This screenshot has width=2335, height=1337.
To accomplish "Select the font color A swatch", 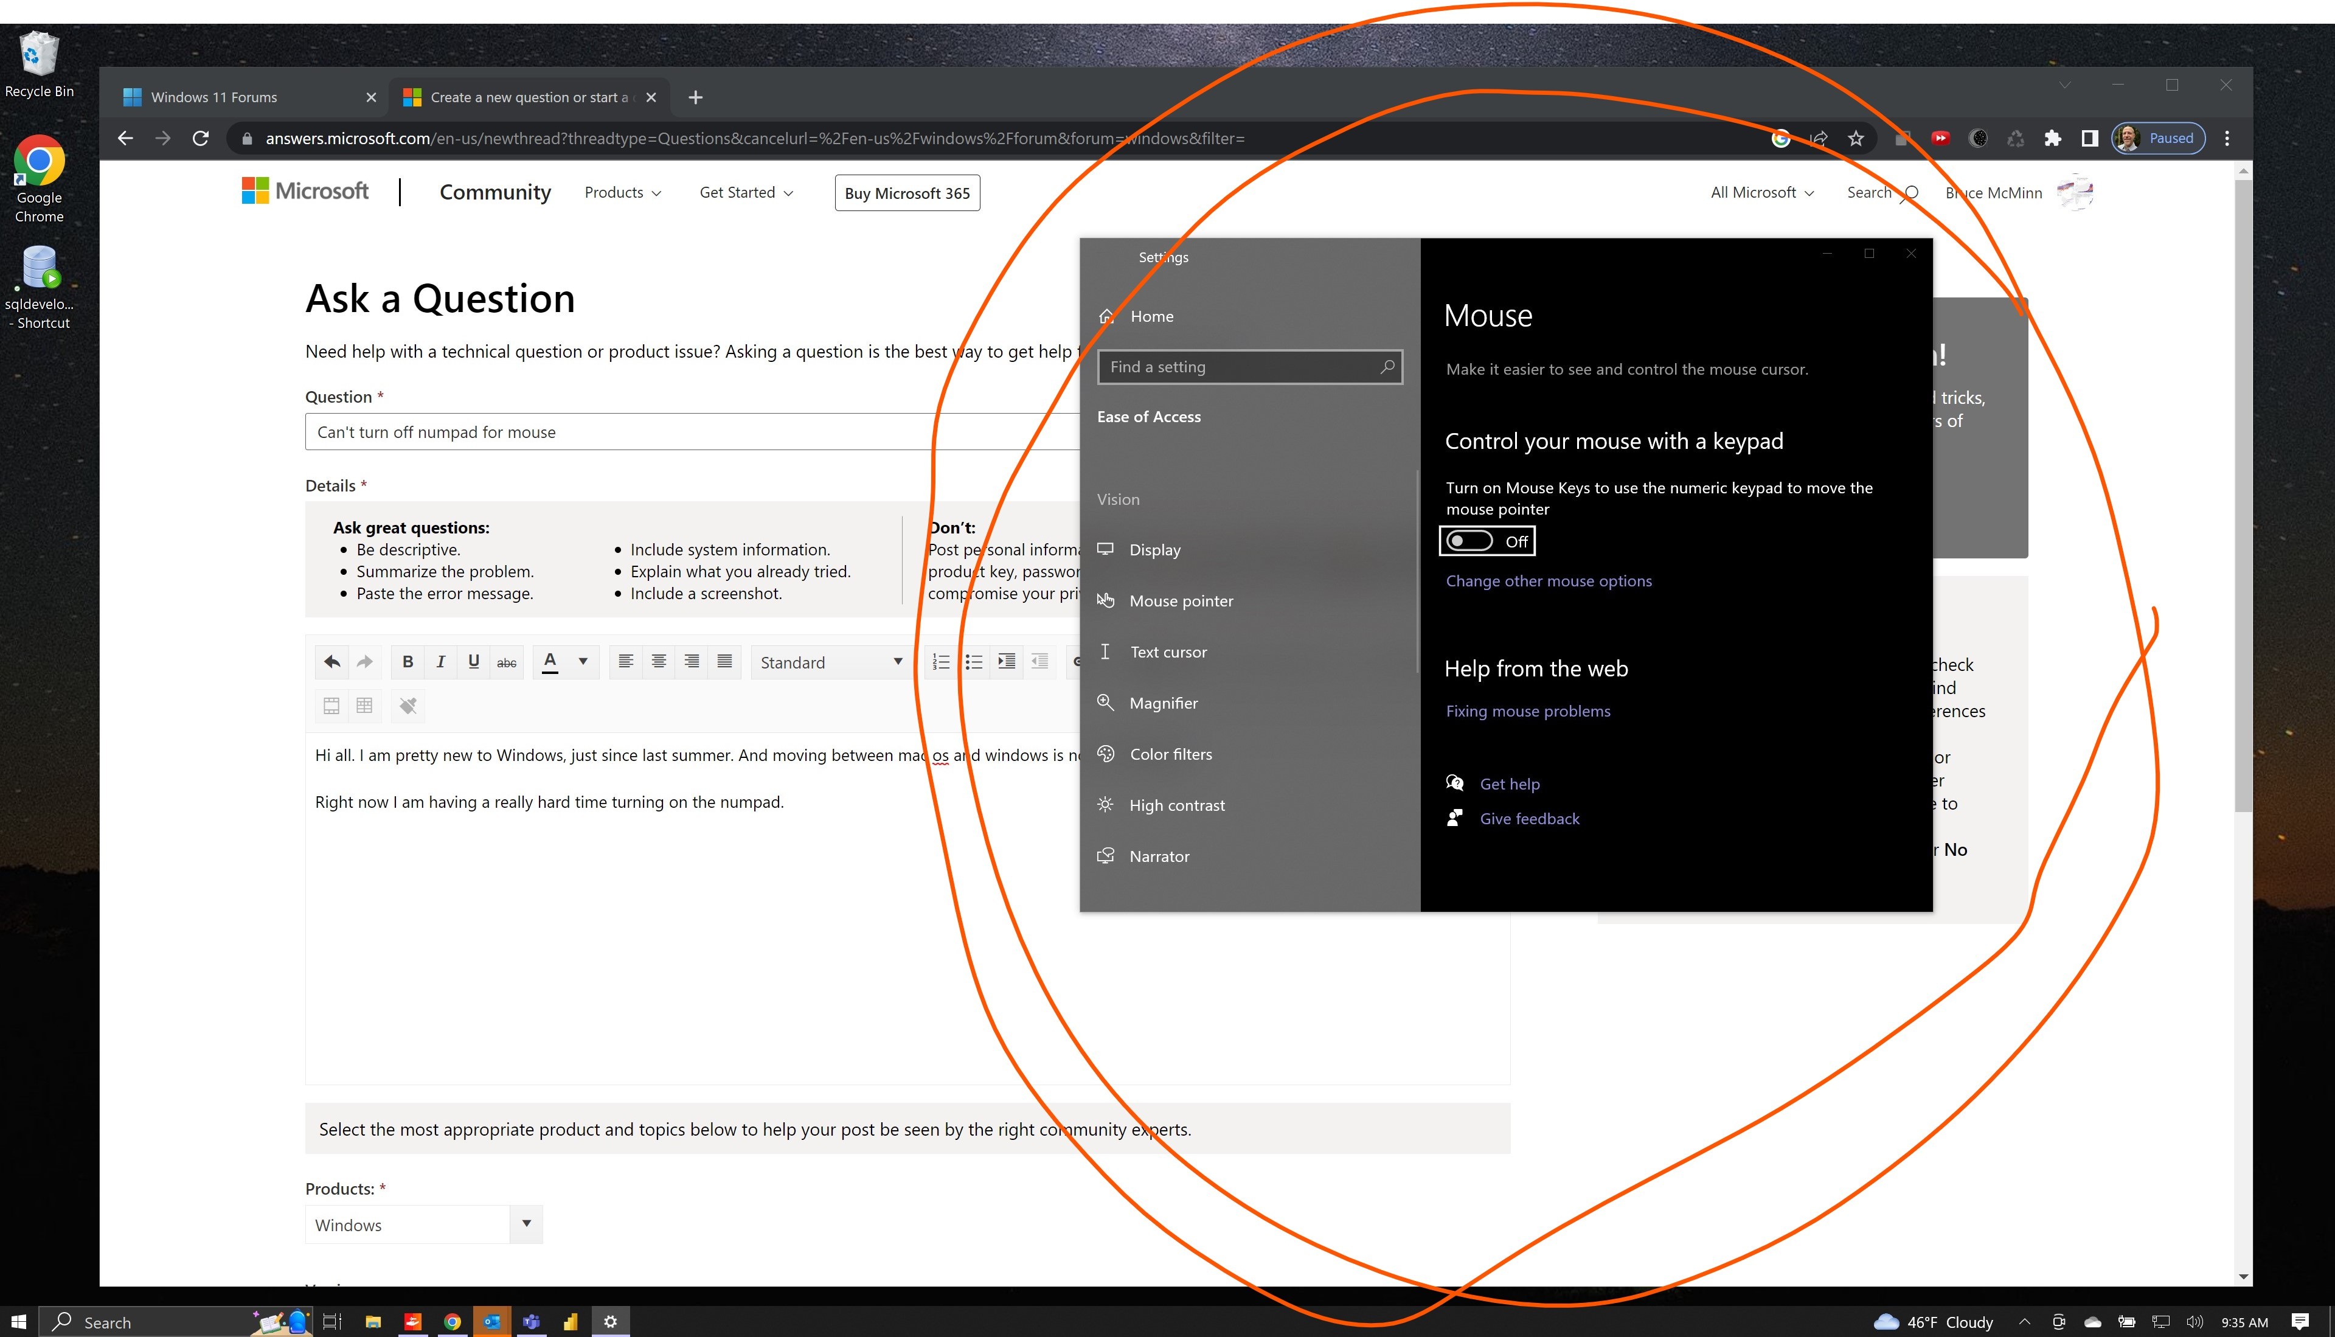I will (550, 662).
